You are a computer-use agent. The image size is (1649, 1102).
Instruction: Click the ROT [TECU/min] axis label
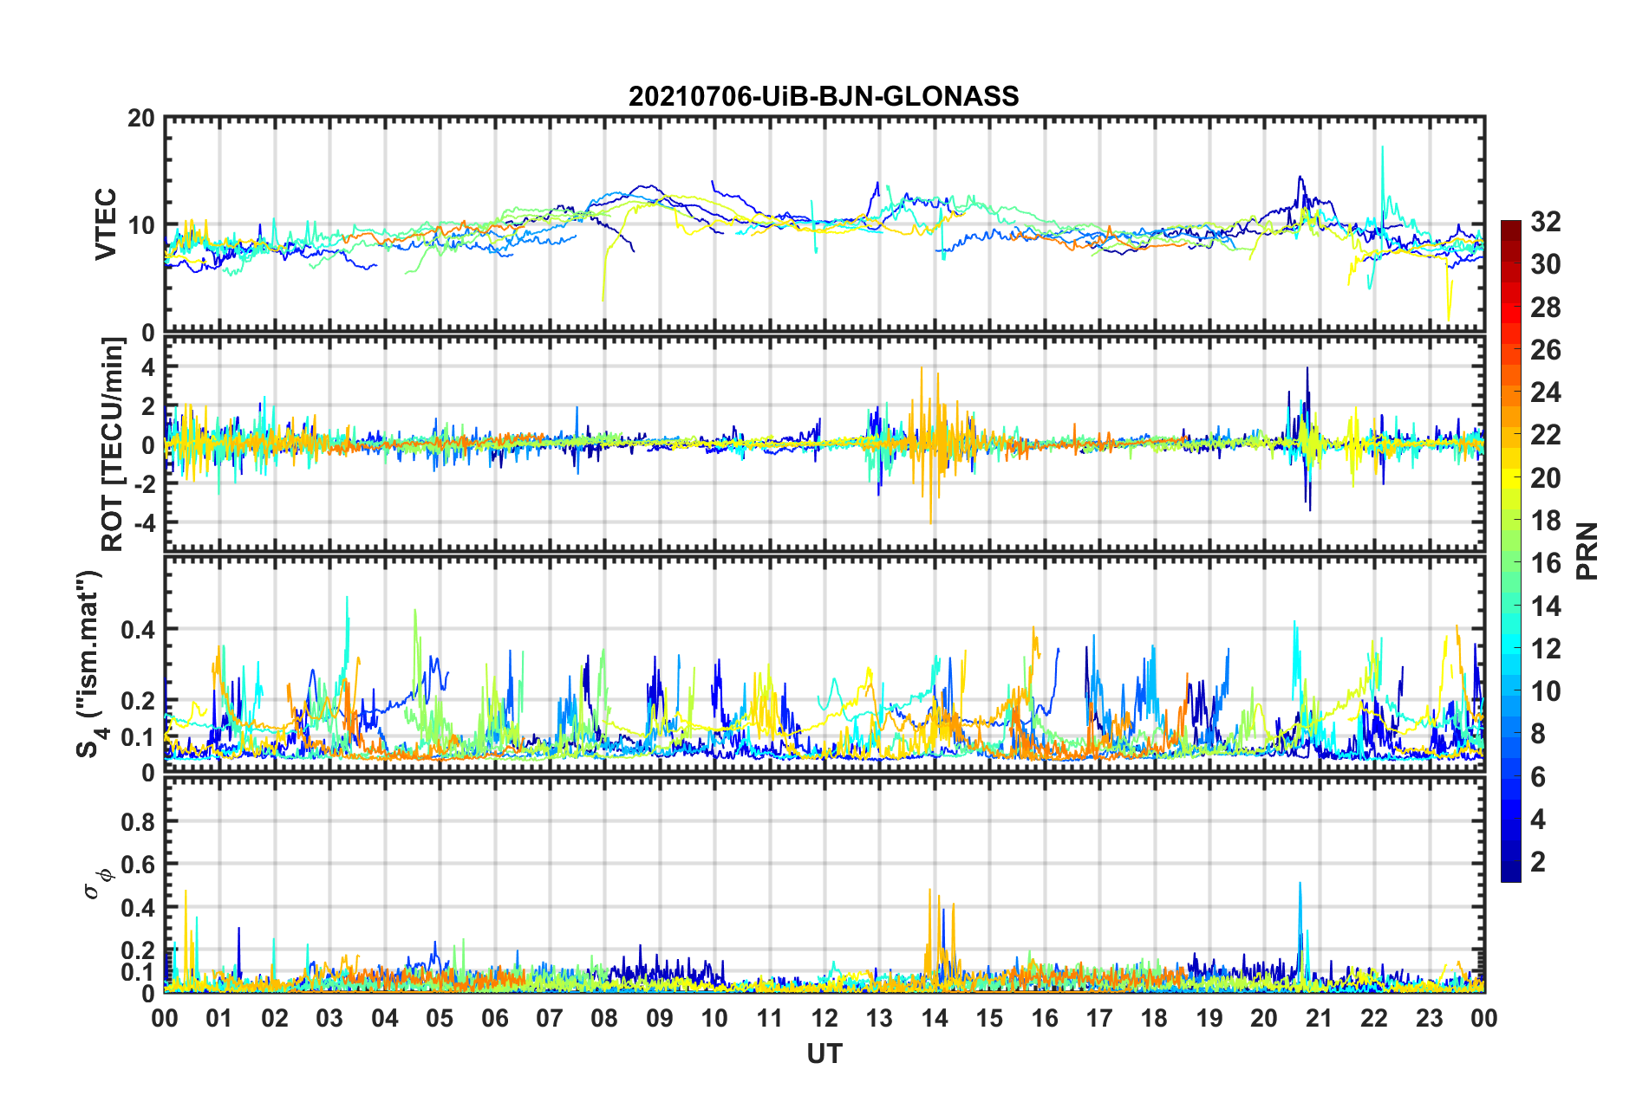(x=113, y=444)
